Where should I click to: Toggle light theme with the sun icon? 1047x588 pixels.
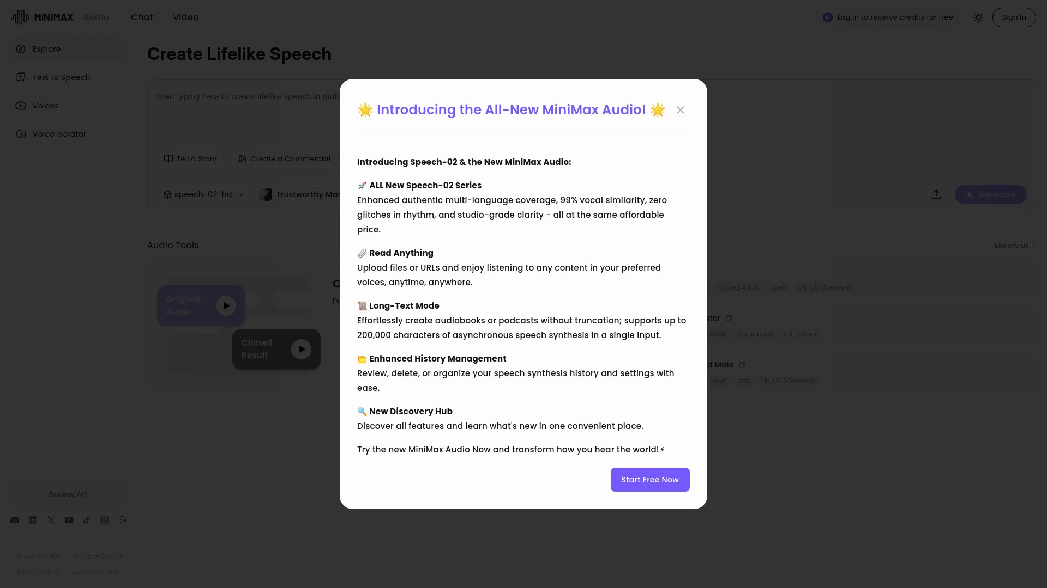(978, 17)
